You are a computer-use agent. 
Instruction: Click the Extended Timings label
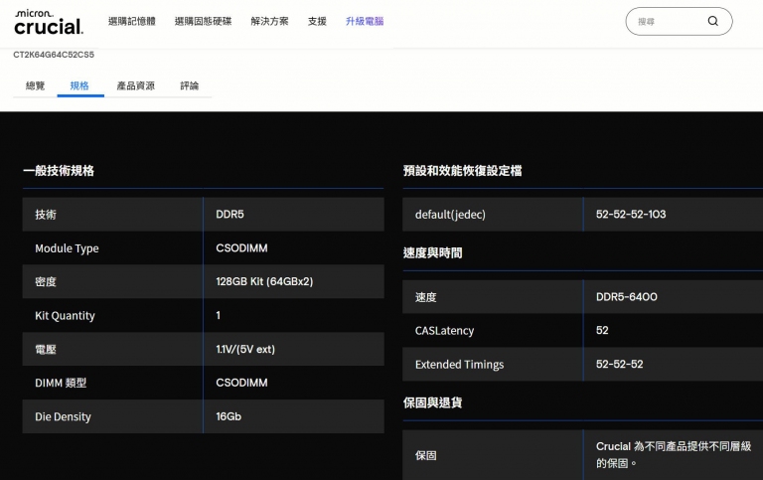pyautogui.click(x=459, y=365)
